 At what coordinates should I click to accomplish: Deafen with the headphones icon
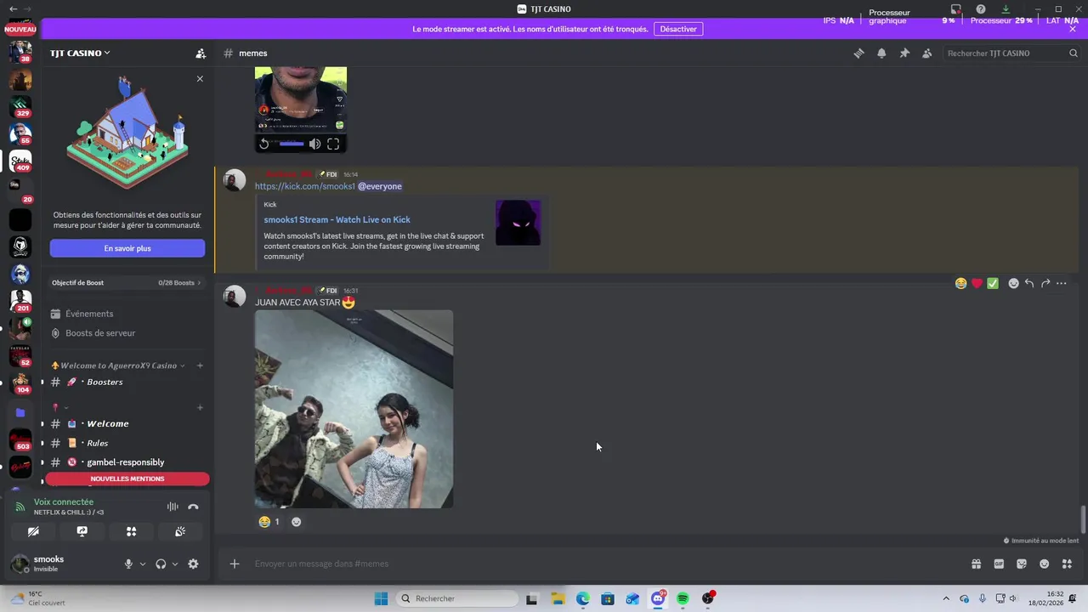click(x=161, y=564)
